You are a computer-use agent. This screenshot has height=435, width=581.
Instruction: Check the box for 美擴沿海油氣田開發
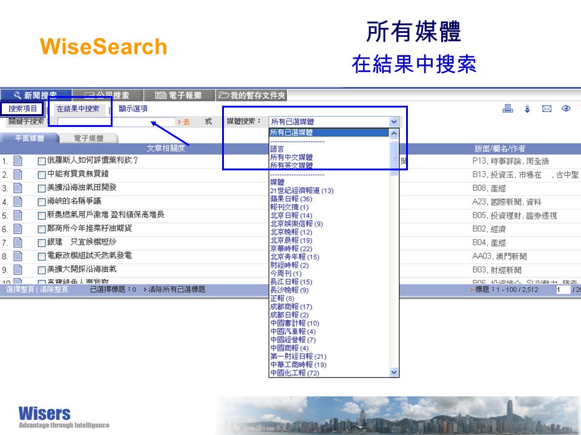coord(42,188)
